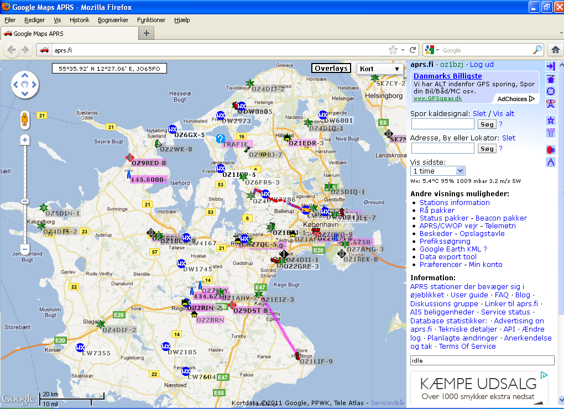The height and width of the screenshot is (409, 564).
Task: Open the Bogmærker menu
Action: pyautogui.click(x=113, y=20)
